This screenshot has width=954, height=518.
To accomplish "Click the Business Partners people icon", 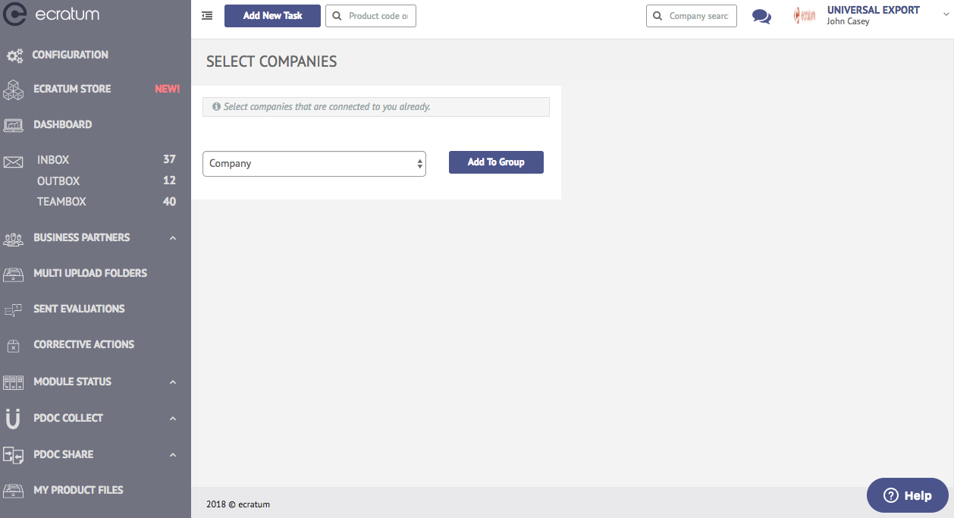I will click(14, 238).
